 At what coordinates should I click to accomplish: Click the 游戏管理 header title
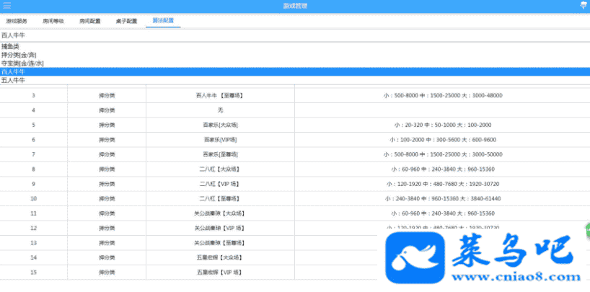[x=295, y=6]
